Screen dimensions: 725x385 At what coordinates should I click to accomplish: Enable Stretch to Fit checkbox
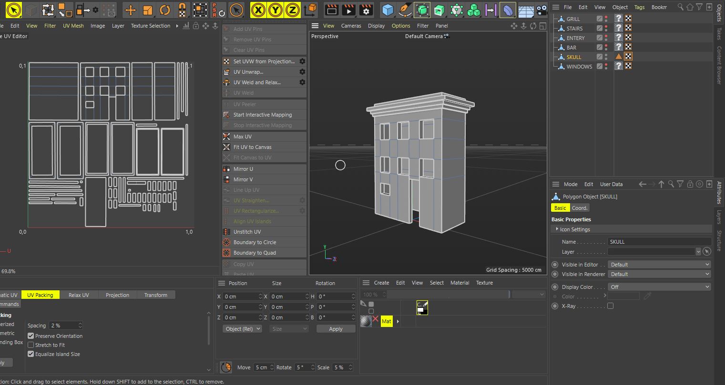pos(31,345)
